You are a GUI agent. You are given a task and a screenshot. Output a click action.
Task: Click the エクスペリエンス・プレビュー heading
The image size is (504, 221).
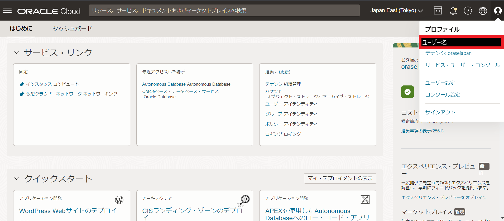click(x=438, y=170)
